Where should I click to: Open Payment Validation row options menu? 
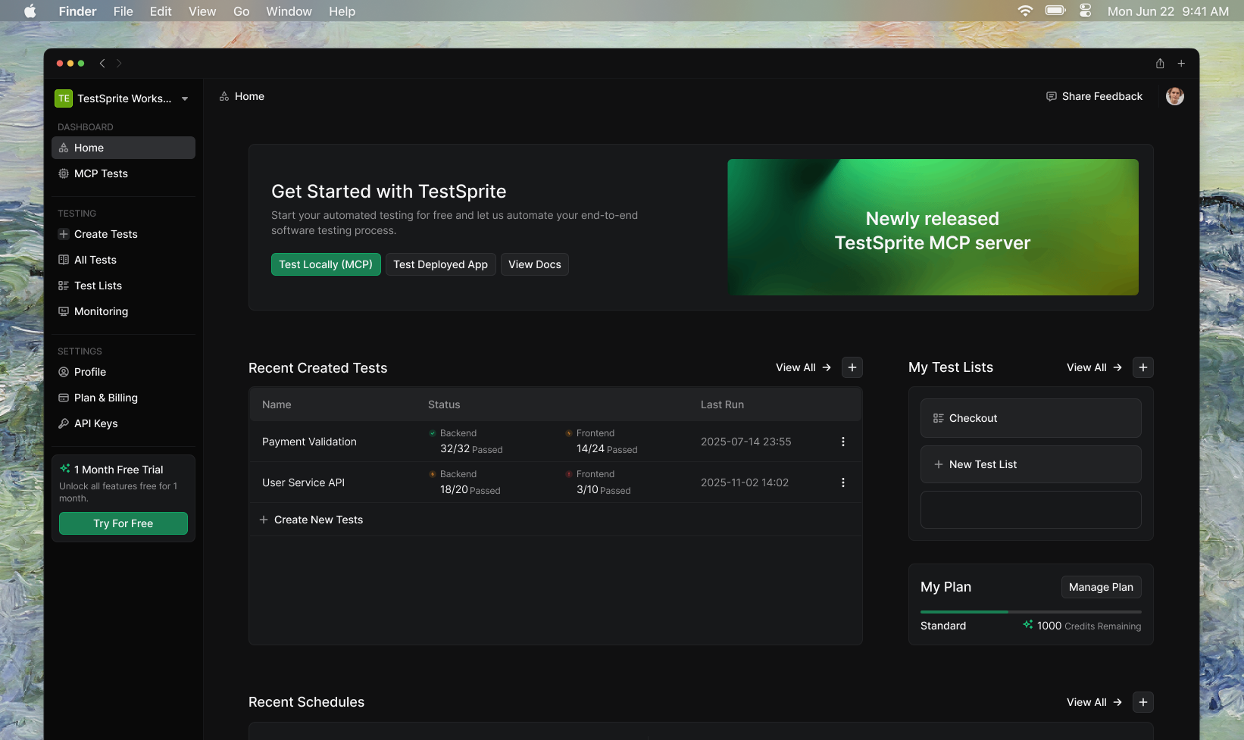[843, 442]
